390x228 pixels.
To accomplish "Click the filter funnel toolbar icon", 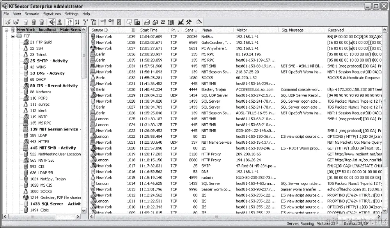I will click(94, 22).
